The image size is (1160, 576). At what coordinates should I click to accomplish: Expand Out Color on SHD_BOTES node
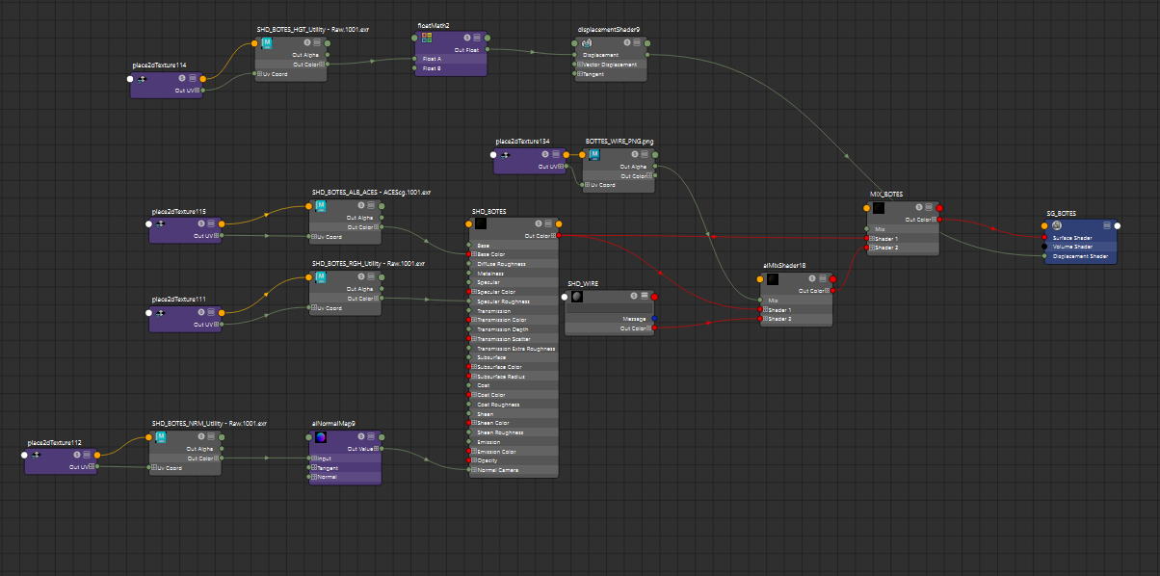click(x=554, y=235)
